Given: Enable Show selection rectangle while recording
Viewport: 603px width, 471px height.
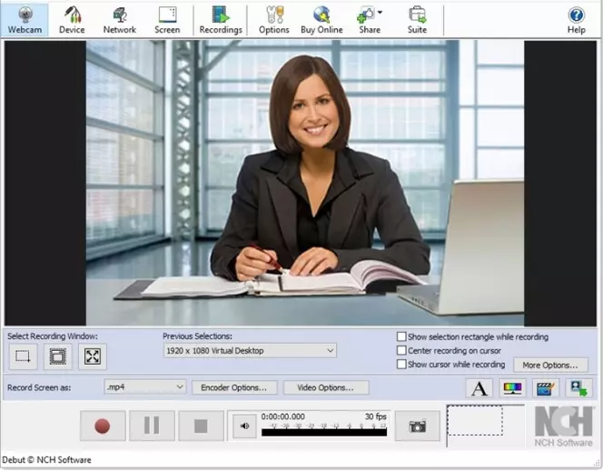Looking at the screenshot, I should tap(401, 337).
